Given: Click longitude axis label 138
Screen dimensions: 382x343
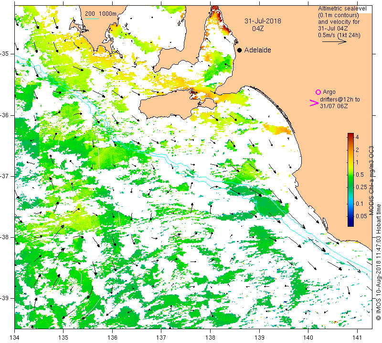Looking at the screenshot, I should pyautogui.click(x=210, y=337).
